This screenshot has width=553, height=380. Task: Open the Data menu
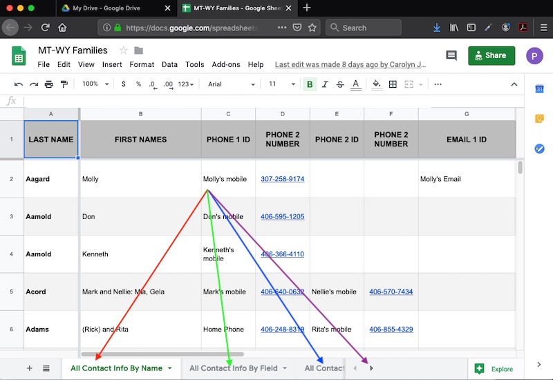pyautogui.click(x=169, y=64)
